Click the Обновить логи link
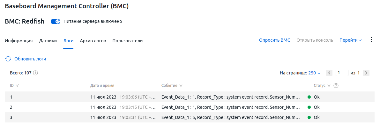Image resolution: width=380 pixels, height=125 pixels. 30,59
